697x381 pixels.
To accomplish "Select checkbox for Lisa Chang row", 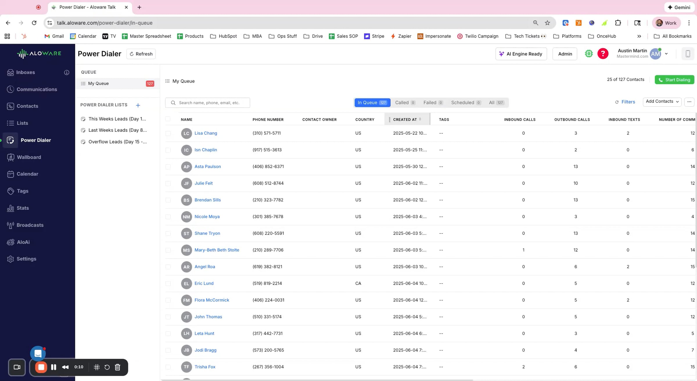I will 168,133.
